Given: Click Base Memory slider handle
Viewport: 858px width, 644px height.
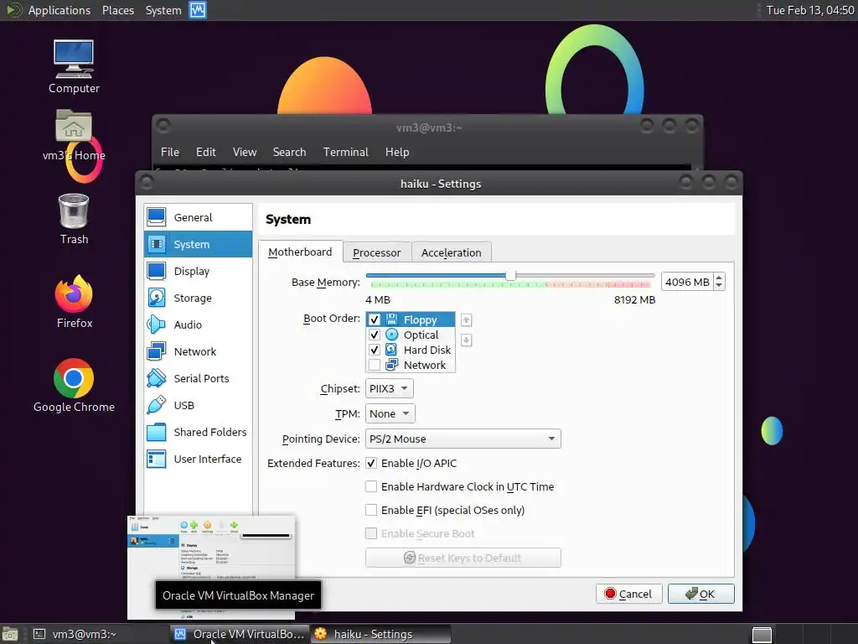Looking at the screenshot, I should coord(510,275).
